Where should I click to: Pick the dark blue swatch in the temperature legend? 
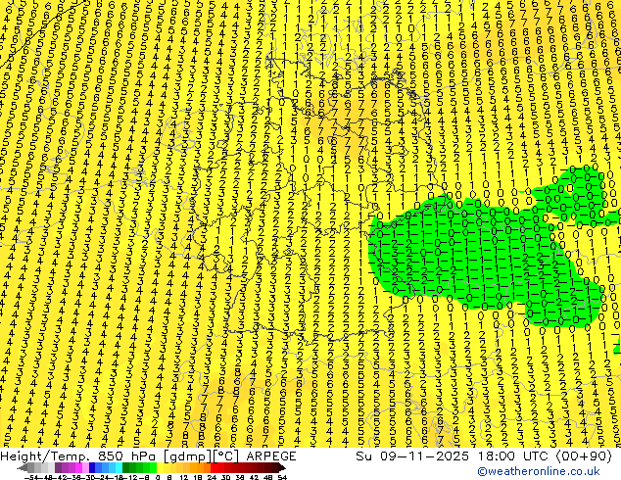coord(92,468)
